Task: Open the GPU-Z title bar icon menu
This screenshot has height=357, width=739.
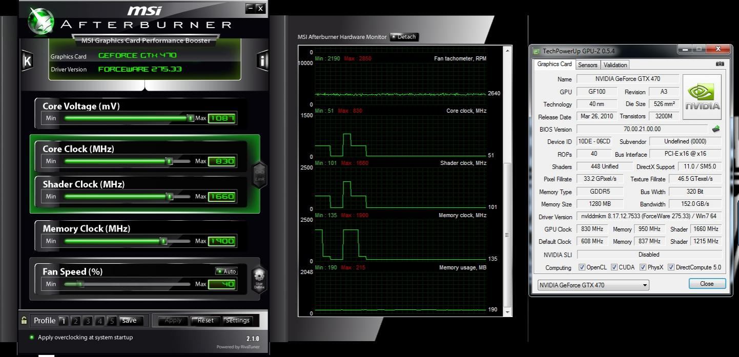Action: pyautogui.click(x=537, y=51)
